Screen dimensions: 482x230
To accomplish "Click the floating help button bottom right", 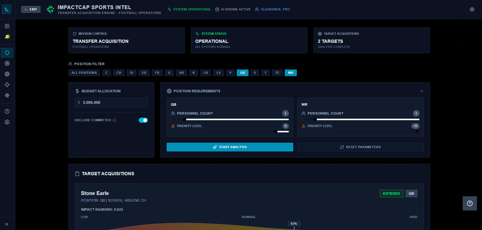I will [x=470, y=203].
